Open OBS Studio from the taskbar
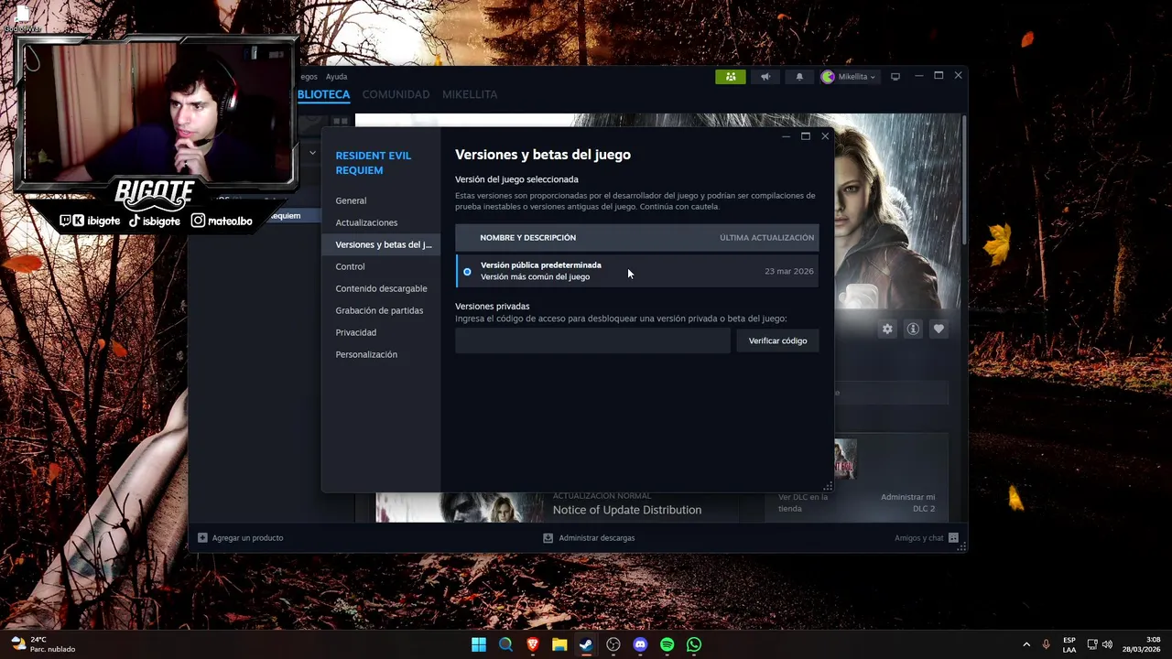The height and width of the screenshot is (659, 1172). (613, 644)
